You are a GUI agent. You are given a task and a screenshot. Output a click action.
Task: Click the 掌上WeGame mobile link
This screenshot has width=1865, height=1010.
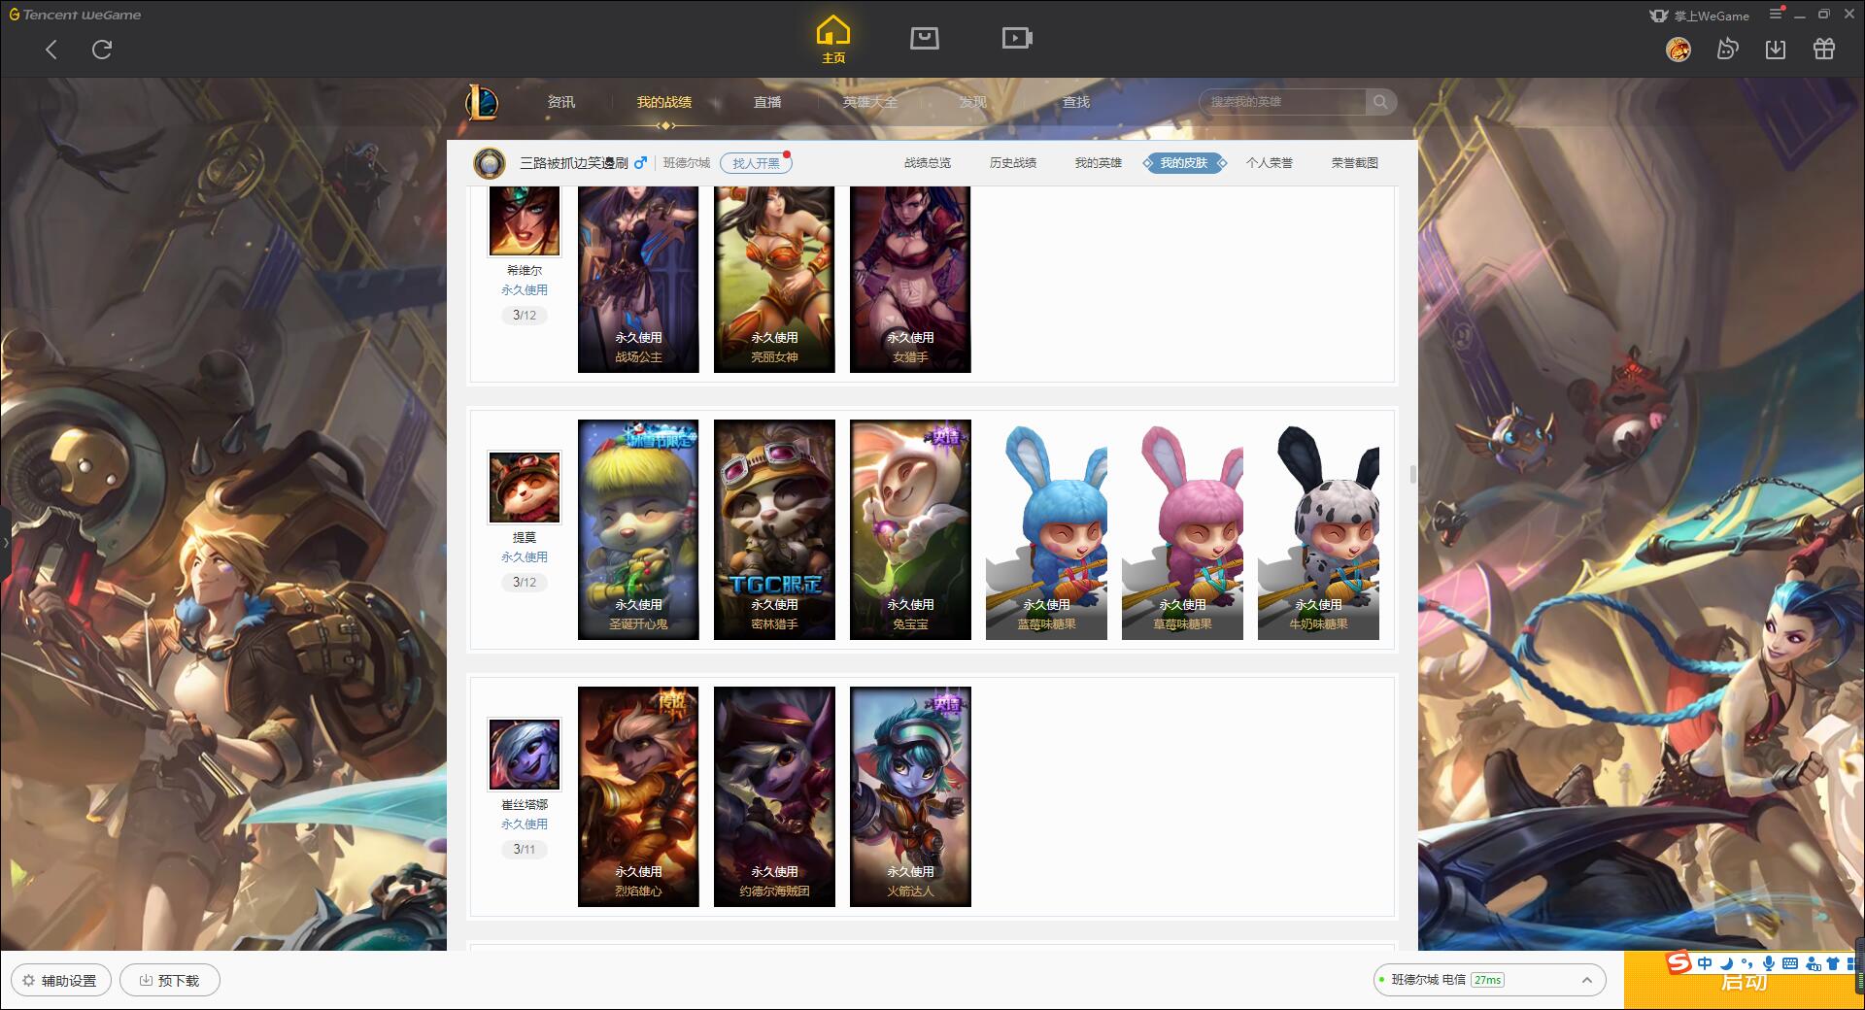point(1699,16)
